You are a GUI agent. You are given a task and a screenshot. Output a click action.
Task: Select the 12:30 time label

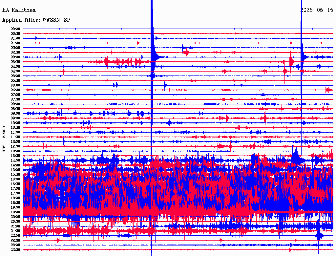(15, 146)
